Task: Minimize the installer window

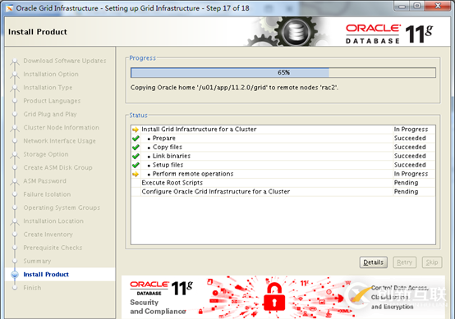Action: click(402, 6)
